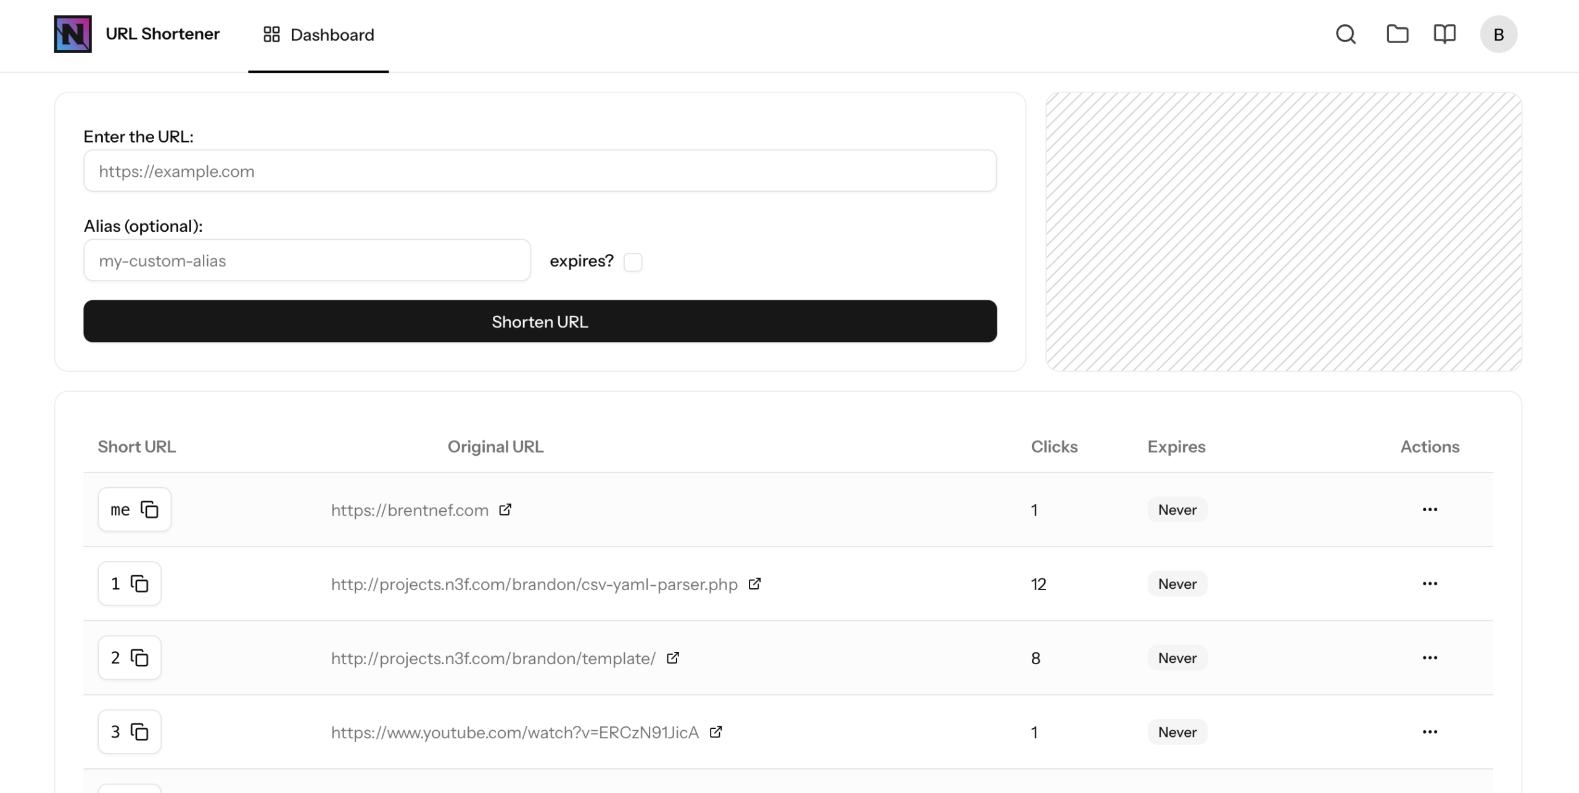The height and width of the screenshot is (793, 1579).
Task: Copy the short URL 'me'
Action: pos(149,509)
